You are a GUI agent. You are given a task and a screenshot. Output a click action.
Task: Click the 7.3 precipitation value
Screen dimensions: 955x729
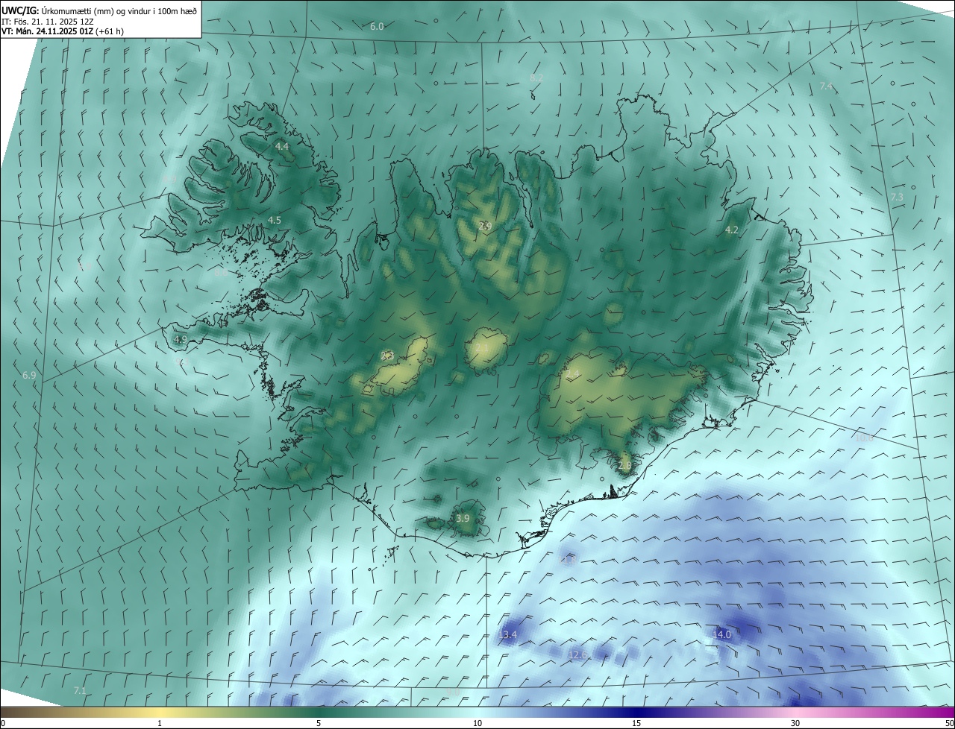[897, 197]
